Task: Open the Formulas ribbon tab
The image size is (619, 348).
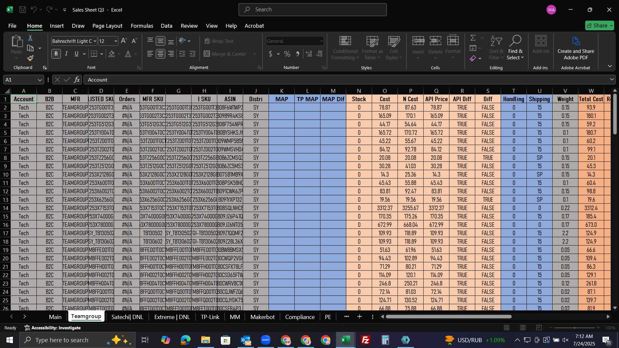Action: (x=142, y=26)
